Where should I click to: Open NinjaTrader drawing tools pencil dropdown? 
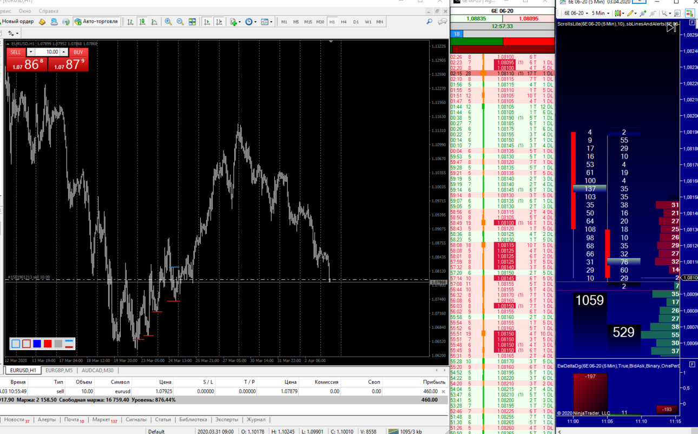click(x=631, y=13)
